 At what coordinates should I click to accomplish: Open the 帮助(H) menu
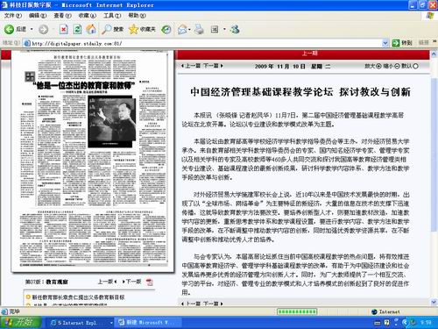137,16
